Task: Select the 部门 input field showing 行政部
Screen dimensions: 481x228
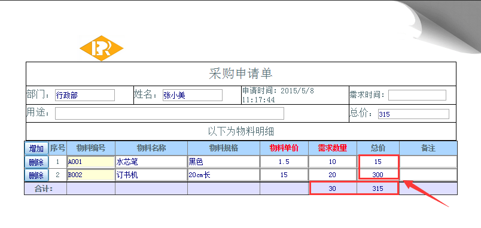Action: click(85, 95)
